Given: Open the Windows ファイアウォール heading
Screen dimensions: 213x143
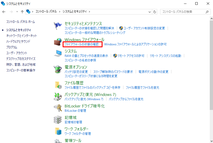Looking at the screenshot, I should (x=84, y=40).
